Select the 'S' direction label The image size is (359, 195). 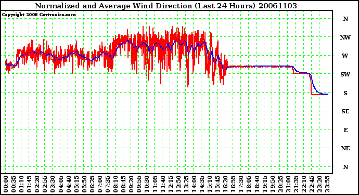(345, 93)
